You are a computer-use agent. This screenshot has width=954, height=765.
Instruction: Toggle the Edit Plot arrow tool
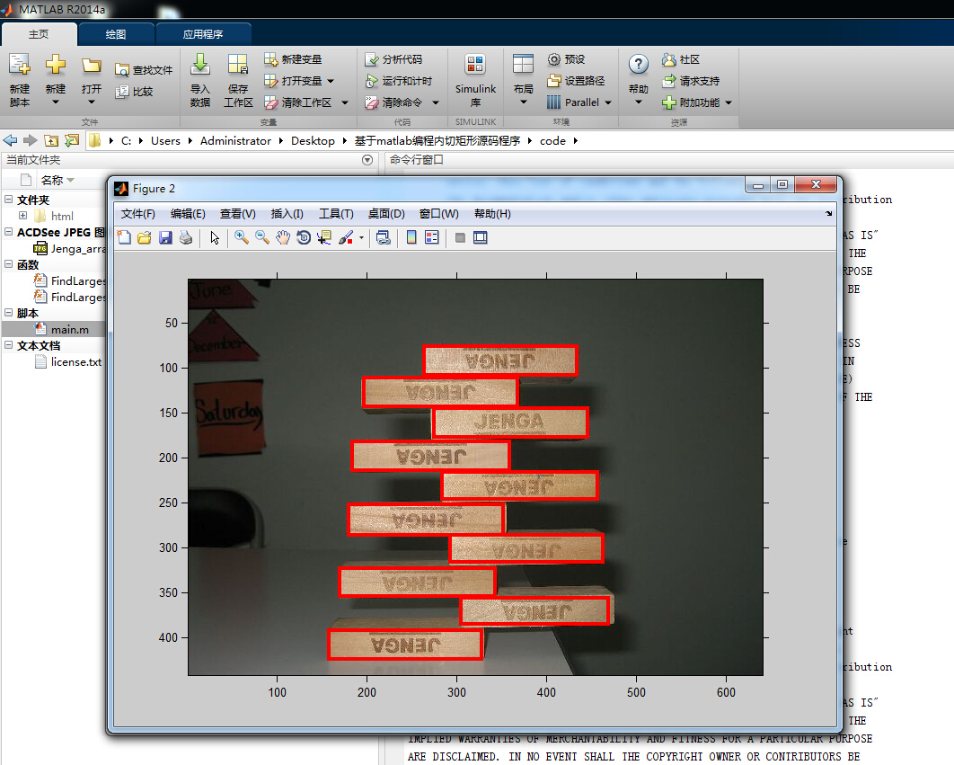click(x=215, y=237)
